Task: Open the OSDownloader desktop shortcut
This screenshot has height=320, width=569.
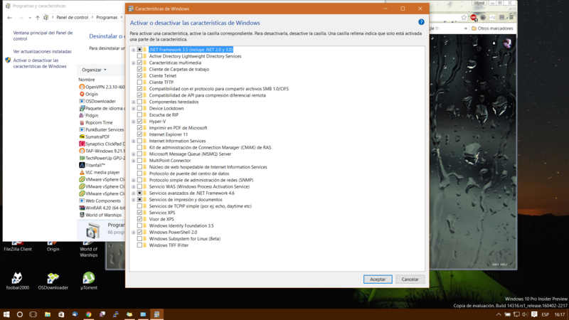Action: [x=53, y=277]
